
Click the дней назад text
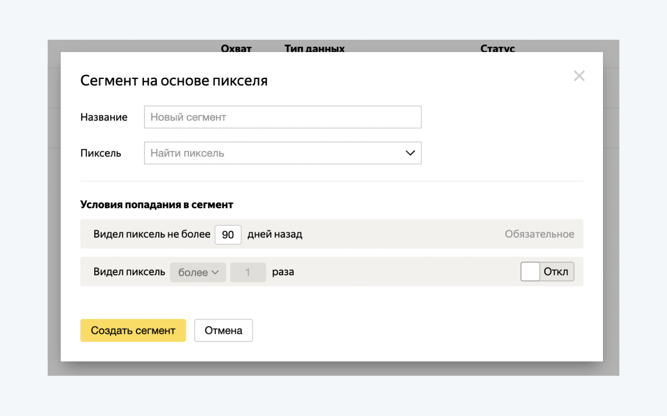[275, 234]
